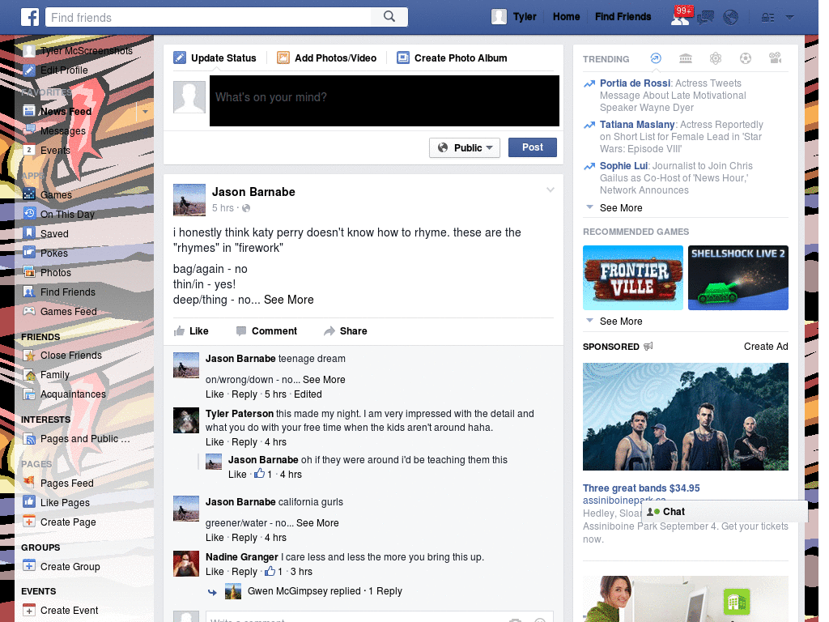Share Jason Barnabe's post

(345, 331)
